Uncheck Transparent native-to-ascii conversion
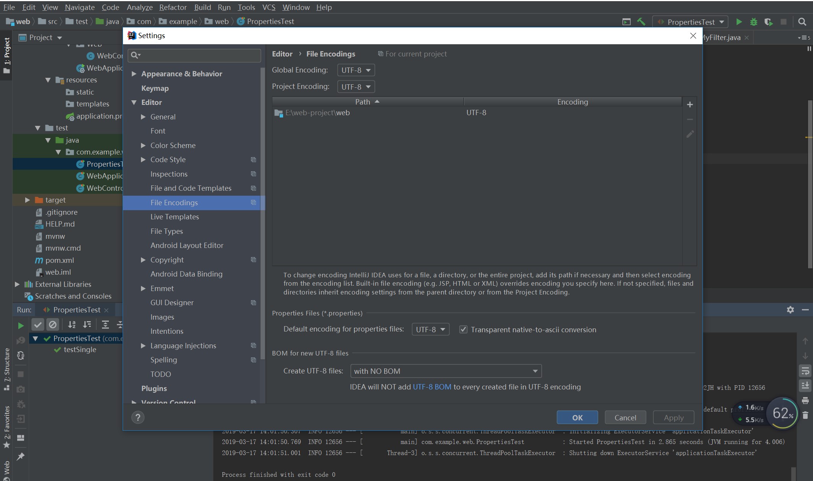This screenshot has width=813, height=481. point(463,330)
